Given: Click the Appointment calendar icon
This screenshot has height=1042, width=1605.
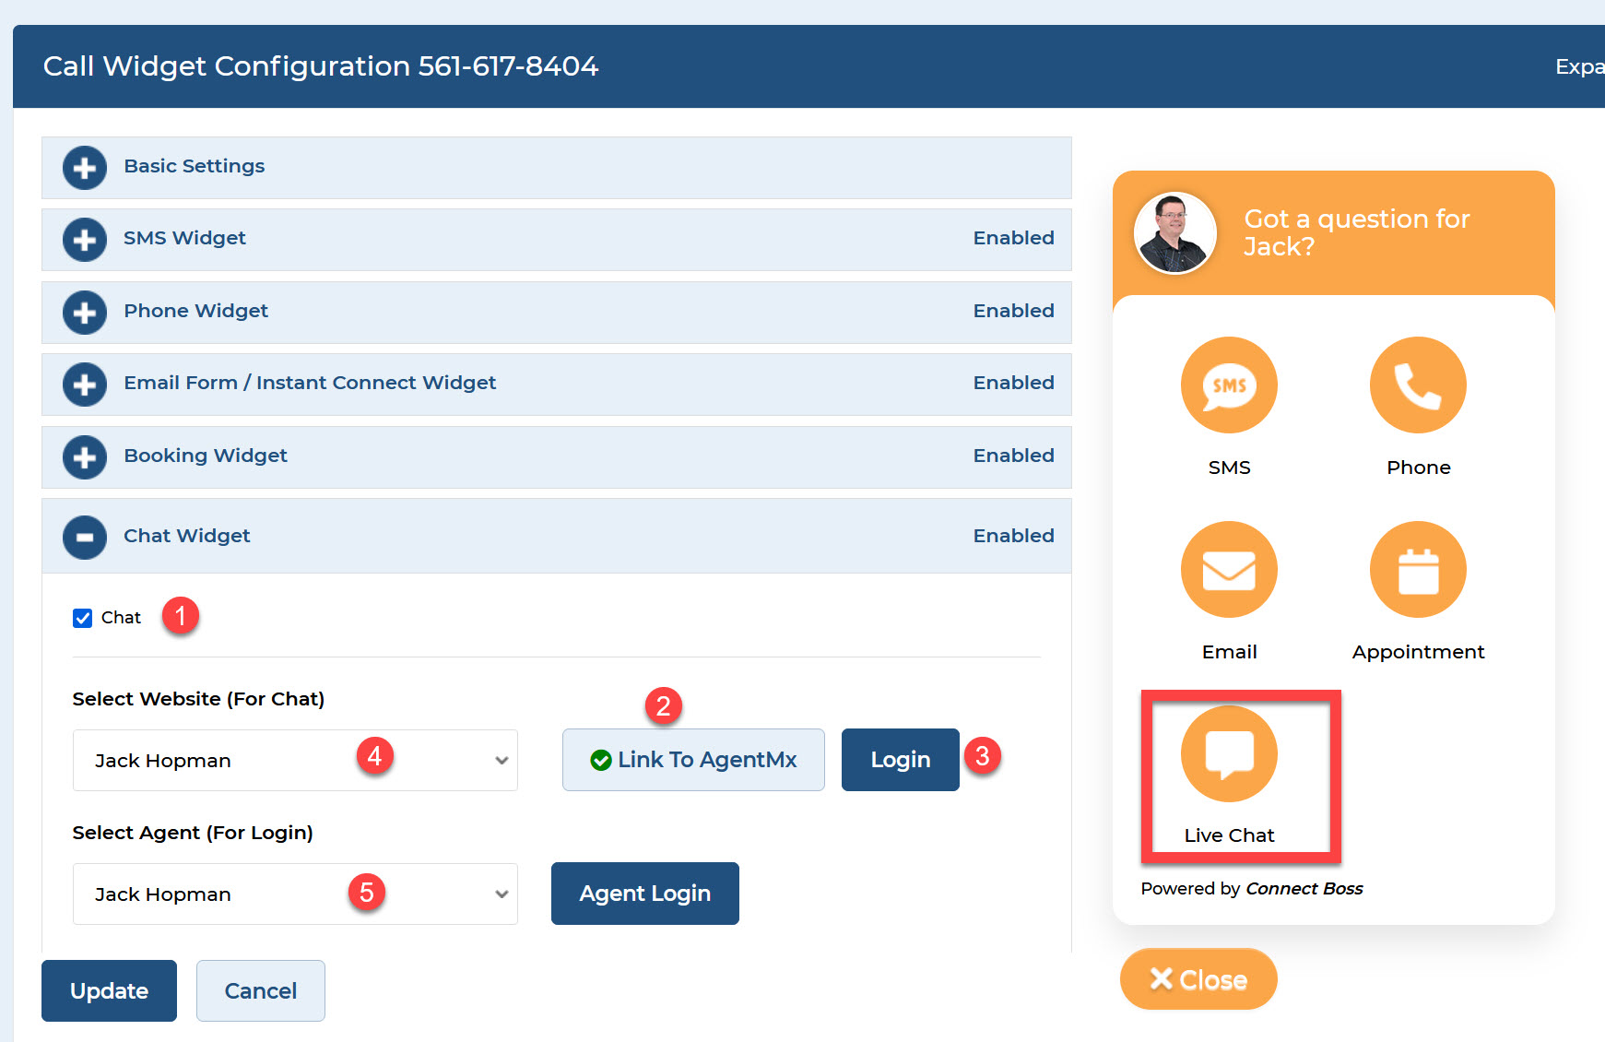Looking at the screenshot, I should pyautogui.click(x=1417, y=570).
